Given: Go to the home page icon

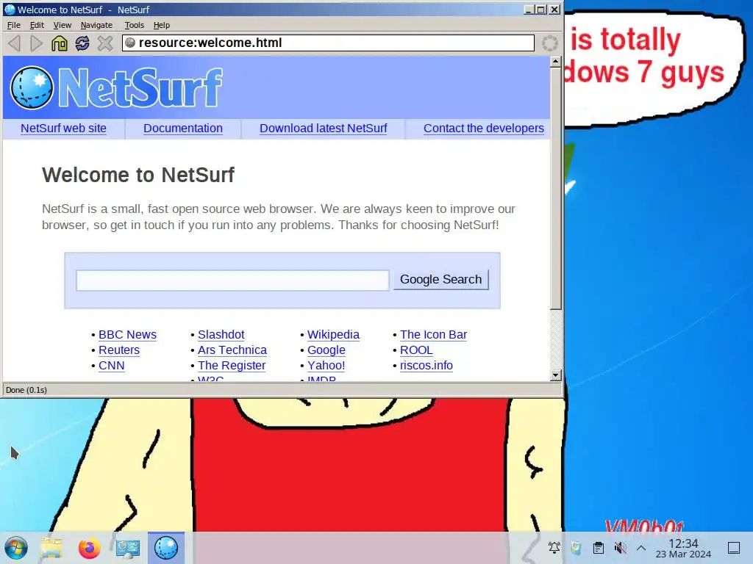Looking at the screenshot, I should [x=60, y=43].
